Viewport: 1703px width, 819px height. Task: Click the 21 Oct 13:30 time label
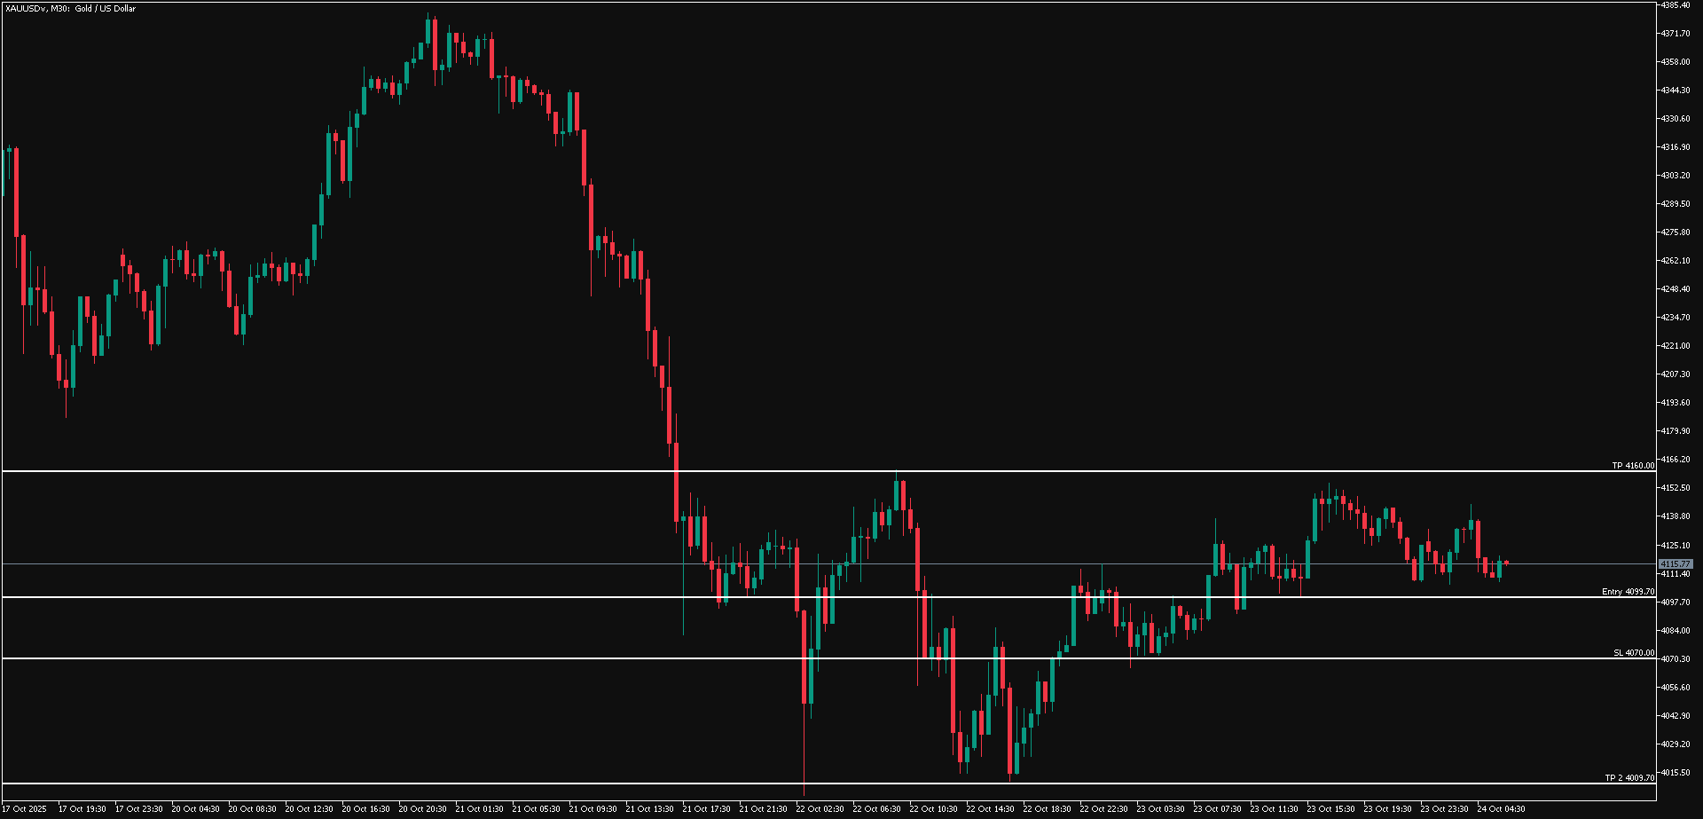point(649,809)
